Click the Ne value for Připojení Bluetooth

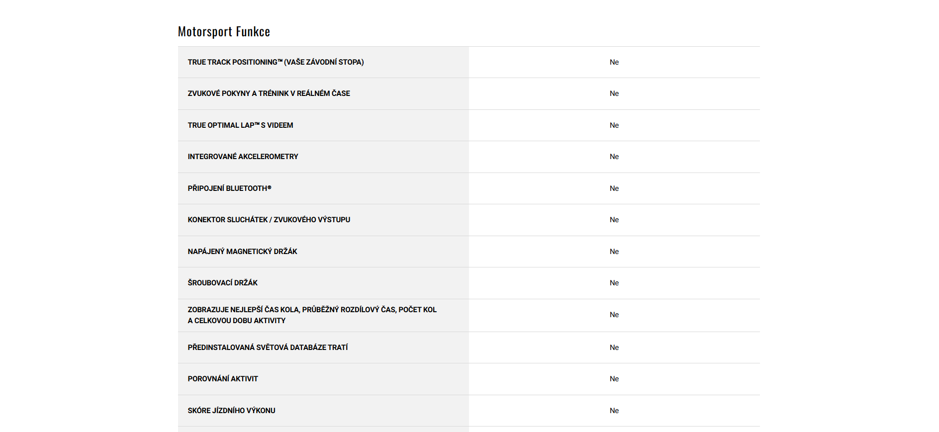coord(614,188)
